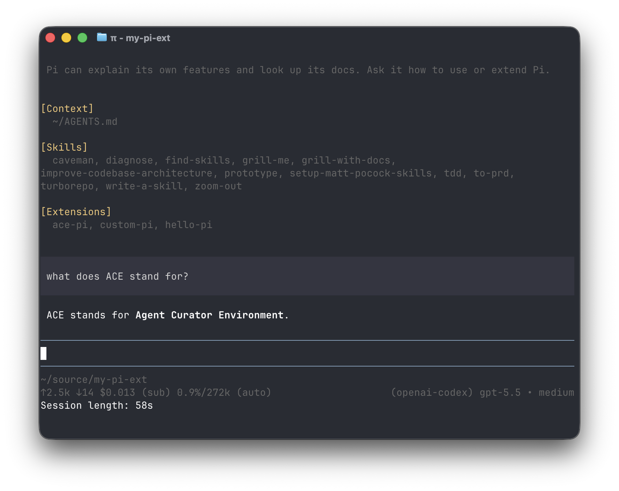Click the 'diagnose' skill name

point(129,160)
